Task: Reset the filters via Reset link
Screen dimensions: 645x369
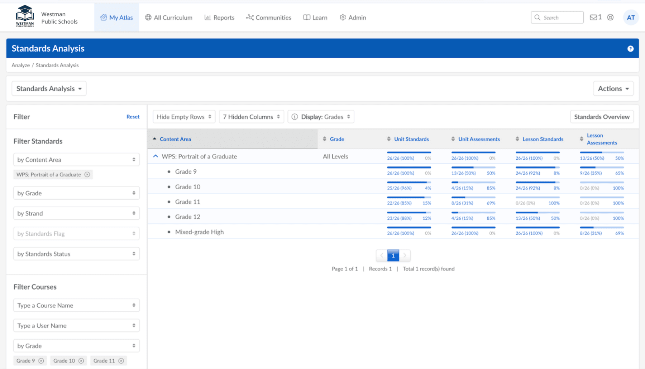Action: (x=133, y=117)
